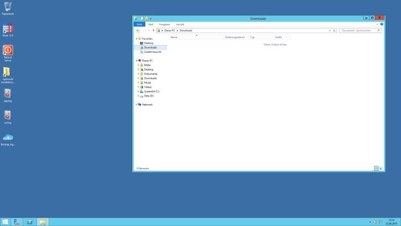Click Downloads in the address bar path
Image resolution: width=401 pixels, height=226 pixels.
(x=186, y=30)
